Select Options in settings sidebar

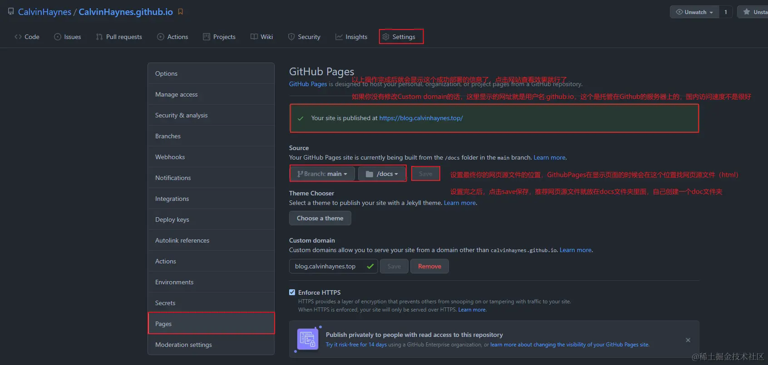point(211,73)
